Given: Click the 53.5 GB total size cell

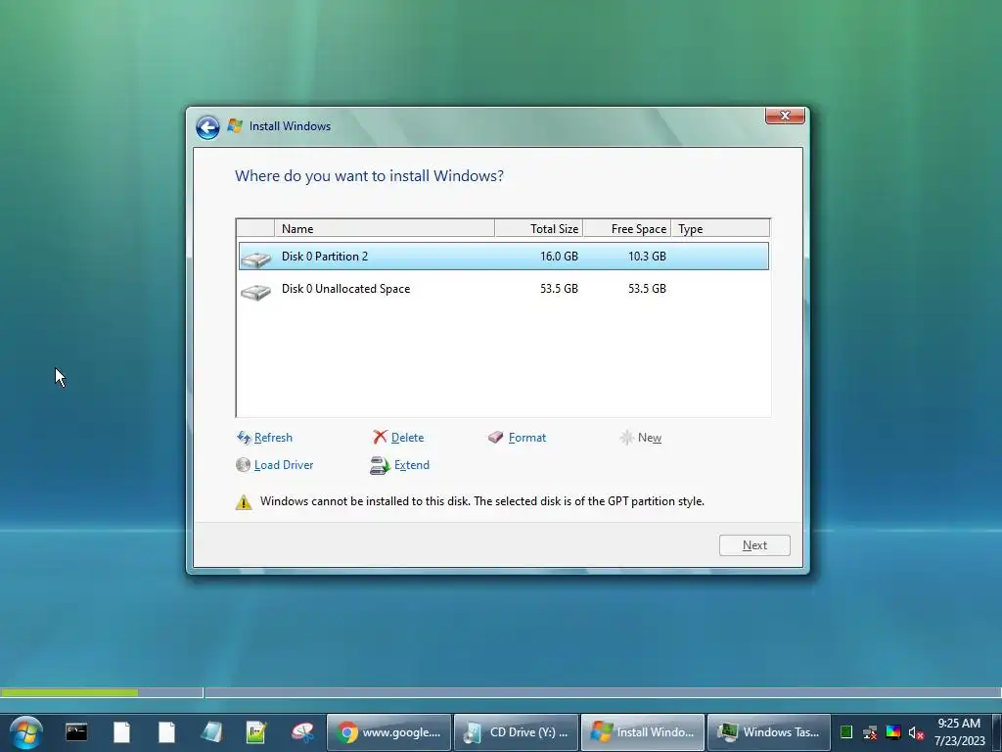Looking at the screenshot, I should (559, 289).
